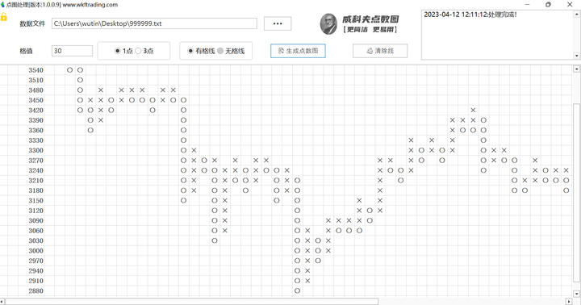Restore the application window size
The height and width of the screenshot is (305, 581).
pyautogui.click(x=548, y=5)
